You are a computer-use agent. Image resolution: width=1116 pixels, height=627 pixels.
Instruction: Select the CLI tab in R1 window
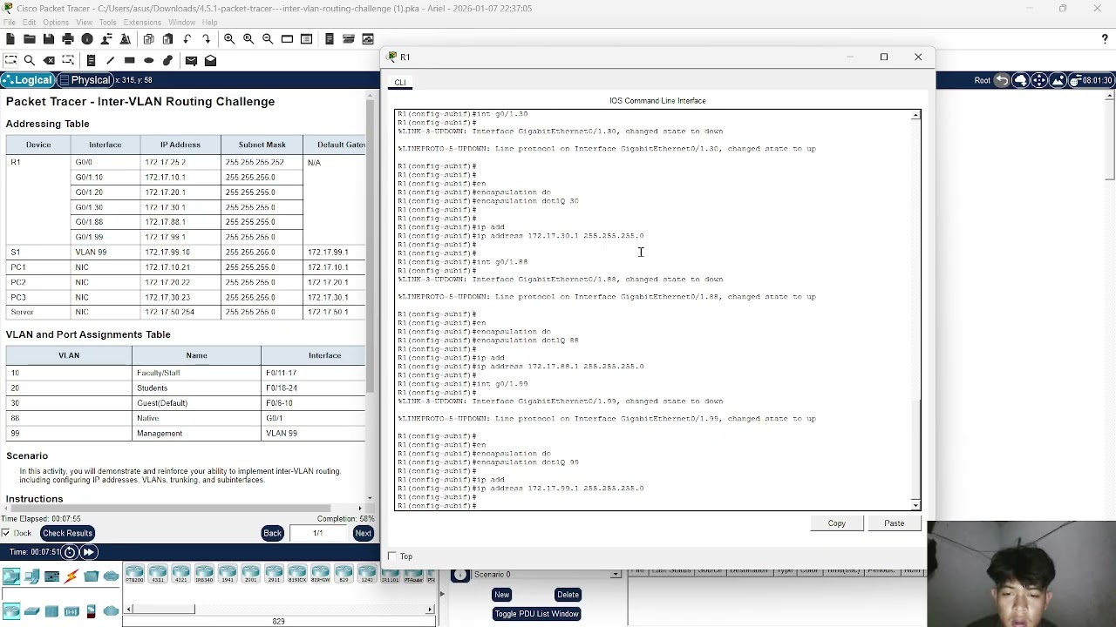400,83
